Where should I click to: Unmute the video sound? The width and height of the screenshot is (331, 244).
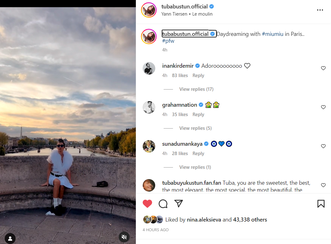[124, 237]
